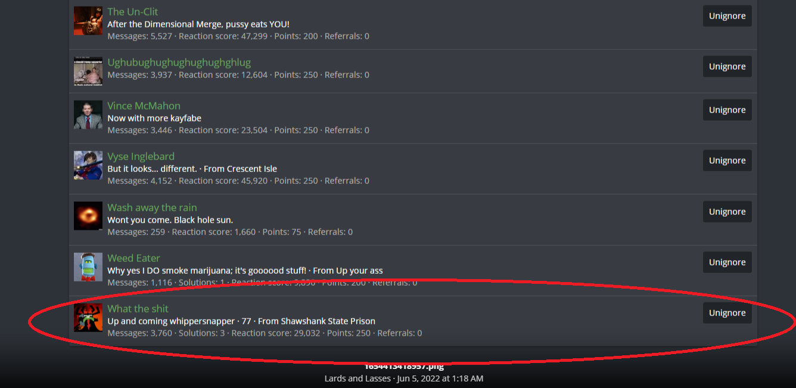Unignore Weed Eater
The width and height of the screenshot is (796, 388).
click(727, 262)
